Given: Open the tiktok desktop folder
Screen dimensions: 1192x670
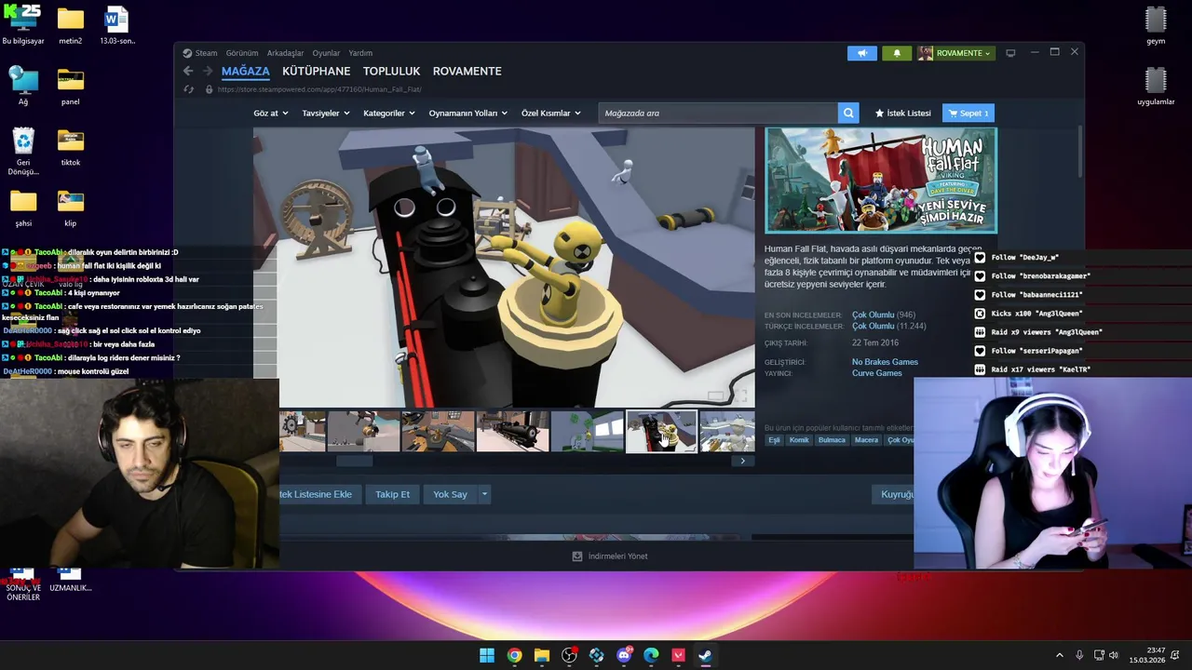Looking at the screenshot, I should click(71, 147).
